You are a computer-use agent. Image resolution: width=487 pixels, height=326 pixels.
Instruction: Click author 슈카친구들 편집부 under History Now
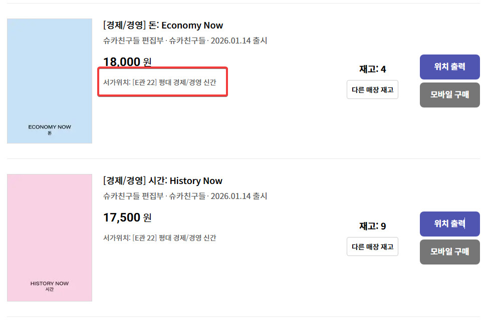133,196
